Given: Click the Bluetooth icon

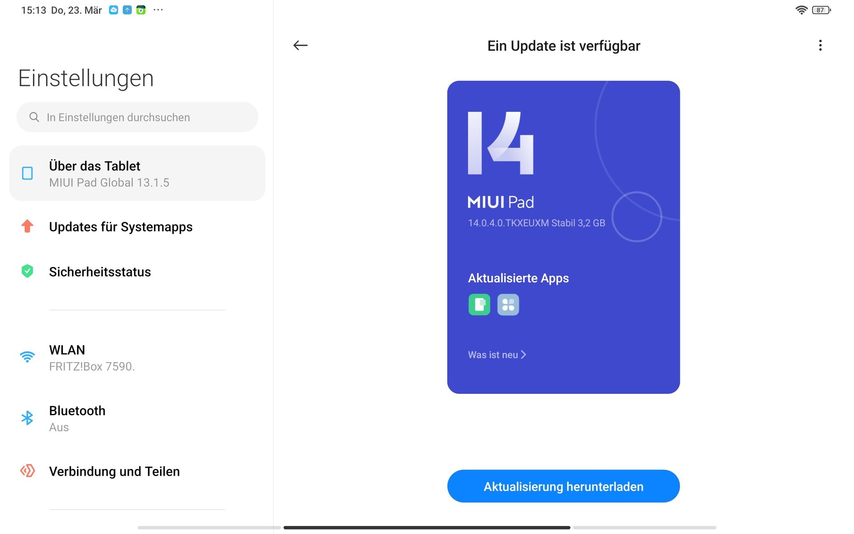Looking at the screenshot, I should pos(28,418).
